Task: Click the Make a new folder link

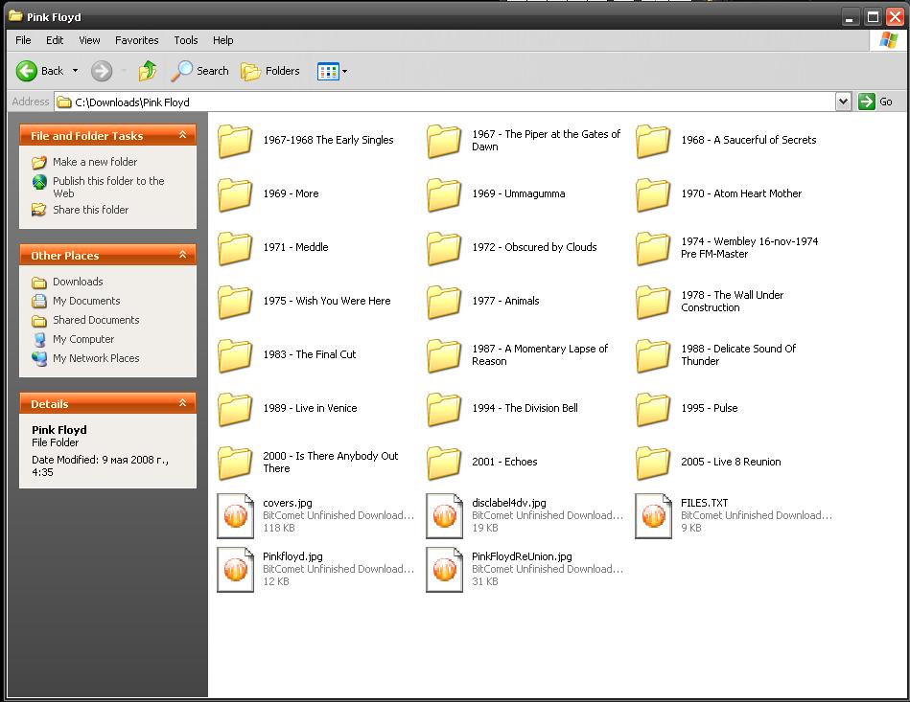Action: pos(94,162)
